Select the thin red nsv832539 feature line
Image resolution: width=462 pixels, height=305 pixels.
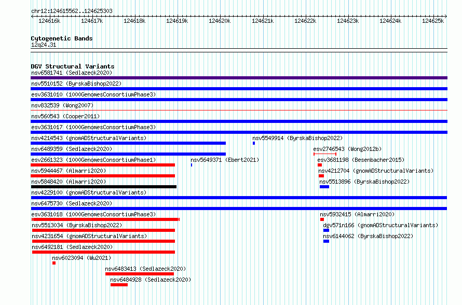[239, 110]
